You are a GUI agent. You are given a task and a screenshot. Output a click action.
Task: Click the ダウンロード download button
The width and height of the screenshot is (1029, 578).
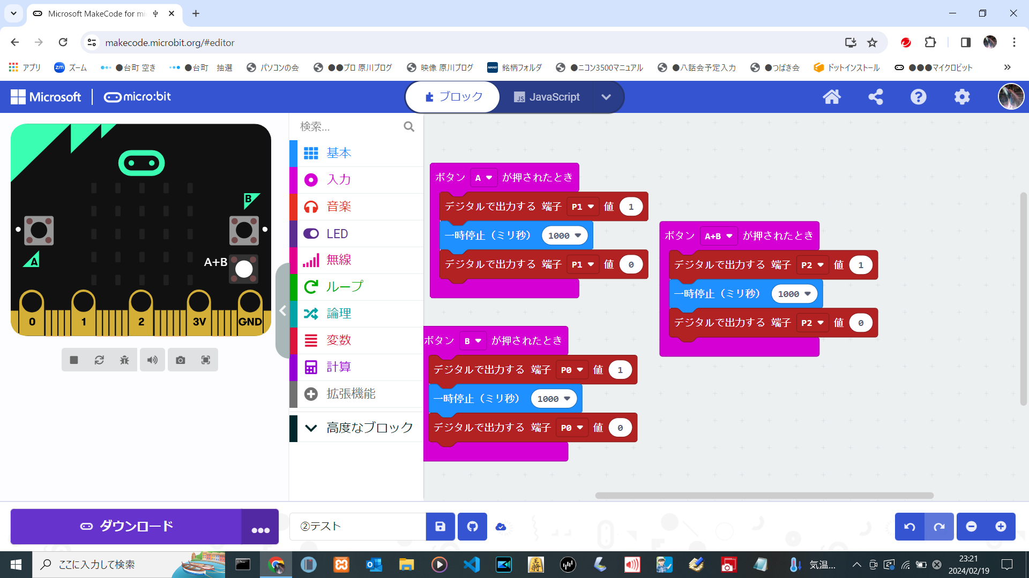tap(126, 527)
